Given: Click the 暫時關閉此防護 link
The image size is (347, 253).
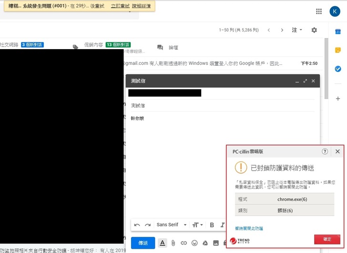Looking at the screenshot, I should pos(249,229).
